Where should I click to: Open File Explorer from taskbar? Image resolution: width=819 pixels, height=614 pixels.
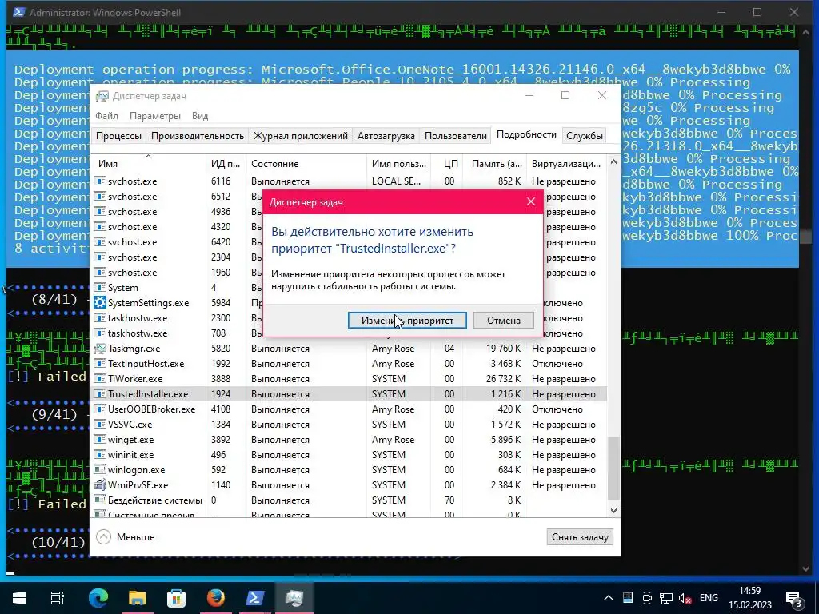[x=138, y=597]
